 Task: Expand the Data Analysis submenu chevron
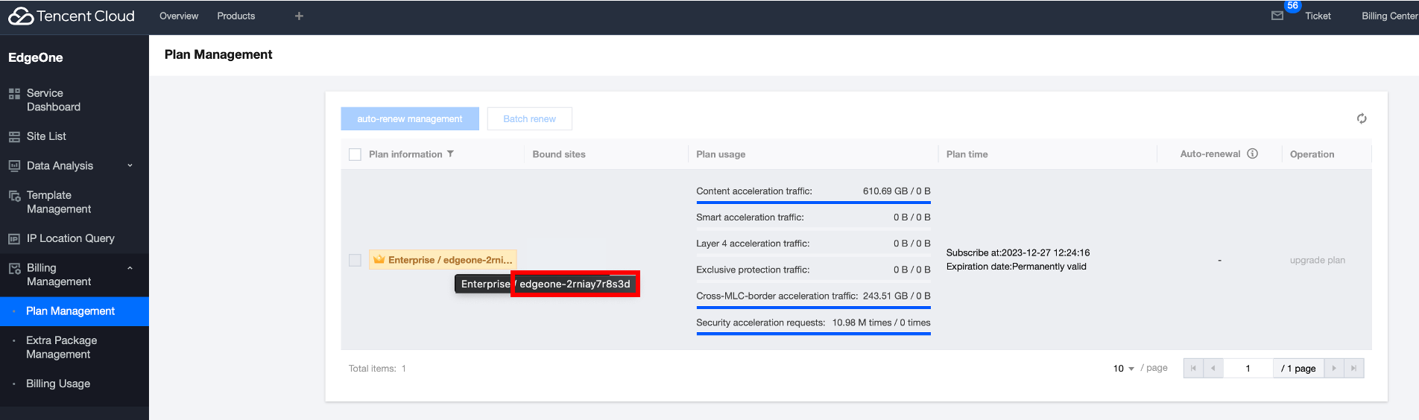pos(130,165)
